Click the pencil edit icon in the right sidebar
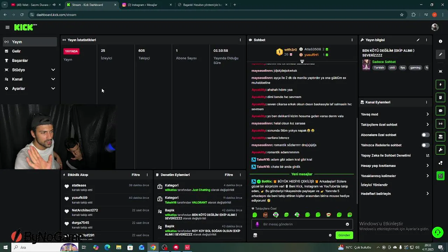The image size is (448, 252). point(440,54)
